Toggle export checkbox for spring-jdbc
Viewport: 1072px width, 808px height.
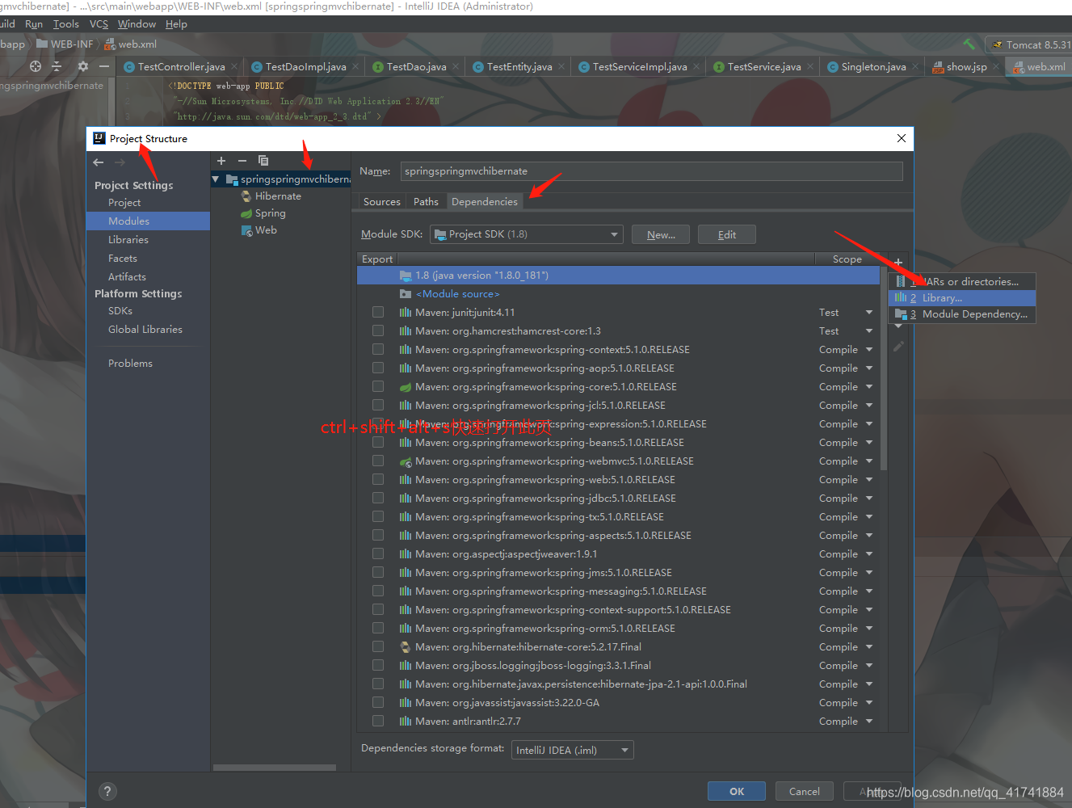click(378, 498)
